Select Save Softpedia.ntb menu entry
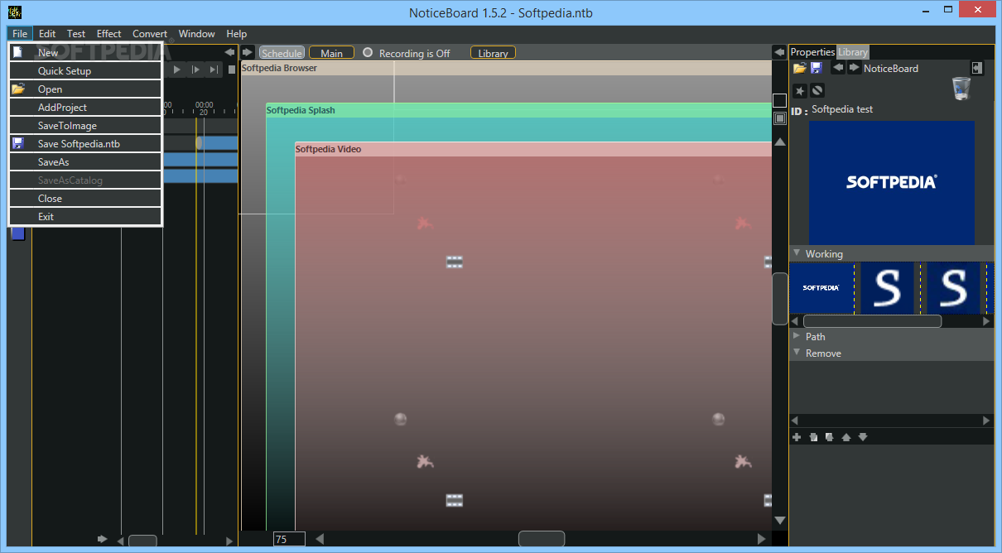 click(85, 143)
